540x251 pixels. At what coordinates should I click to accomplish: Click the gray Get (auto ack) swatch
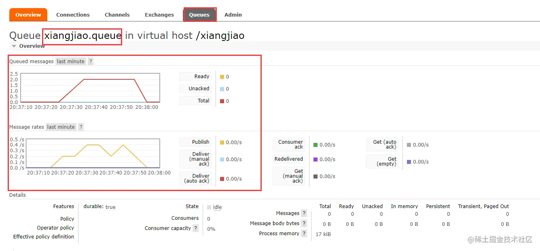click(409, 145)
